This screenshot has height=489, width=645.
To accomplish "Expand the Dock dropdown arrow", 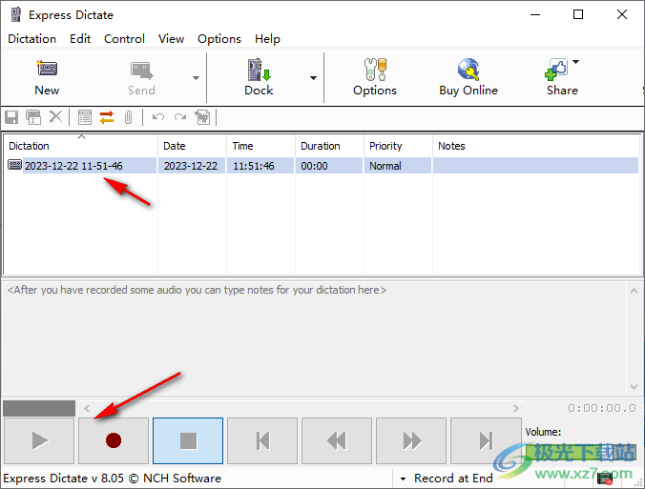I will pyautogui.click(x=313, y=78).
